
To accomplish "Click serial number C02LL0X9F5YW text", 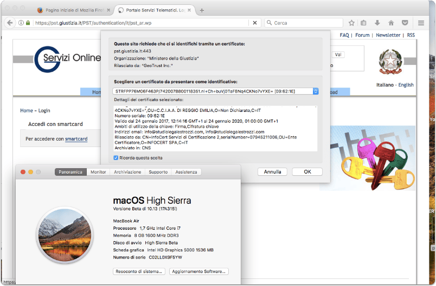I will [165, 257].
